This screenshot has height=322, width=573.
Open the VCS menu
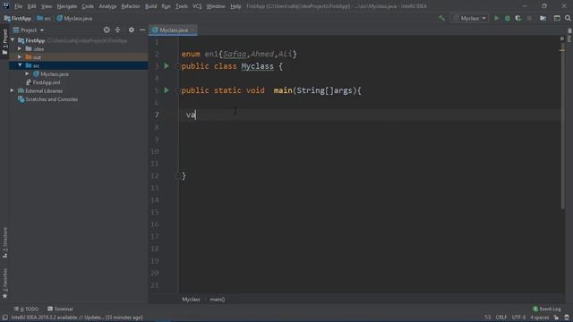coord(197,6)
